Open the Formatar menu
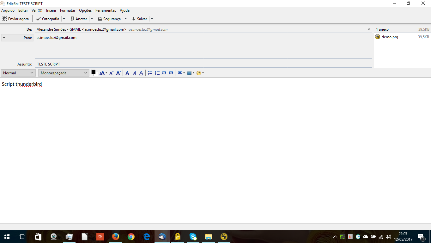The width and height of the screenshot is (431, 243). 68,10
